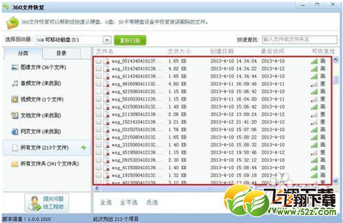Click file name msg_3315080410132

click(137, 145)
